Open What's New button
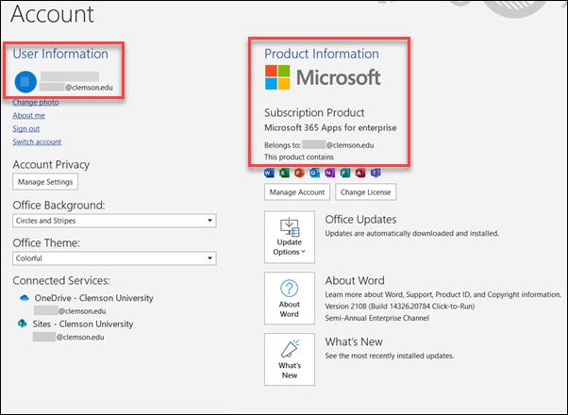Image resolution: width=568 pixels, height=415 pixels. pos(290,359)
